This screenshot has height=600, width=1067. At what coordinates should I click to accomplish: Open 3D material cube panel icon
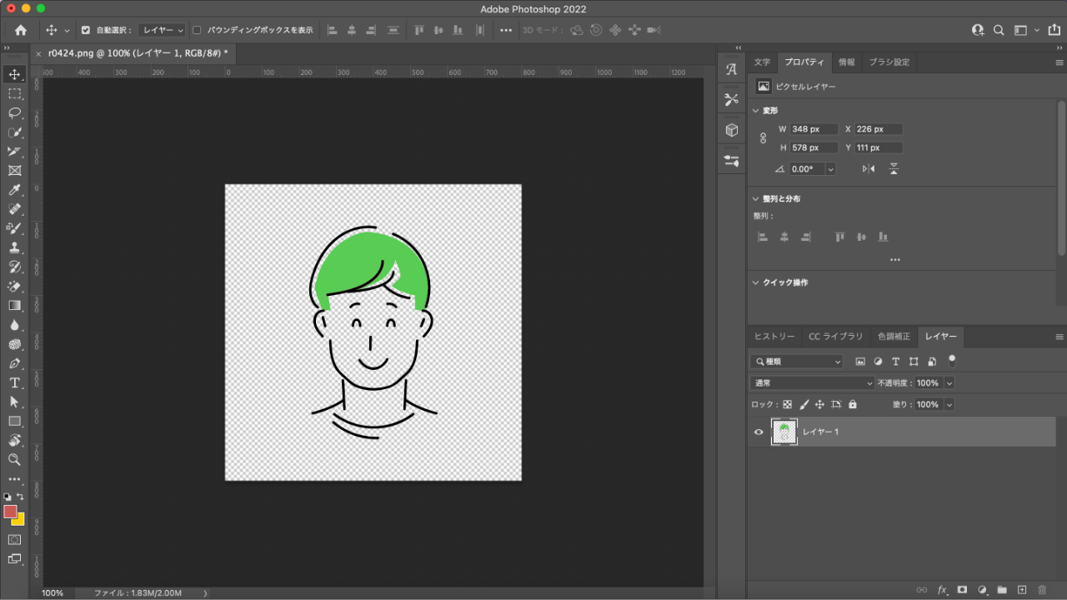pyautogui.click(x=731, y=130)
